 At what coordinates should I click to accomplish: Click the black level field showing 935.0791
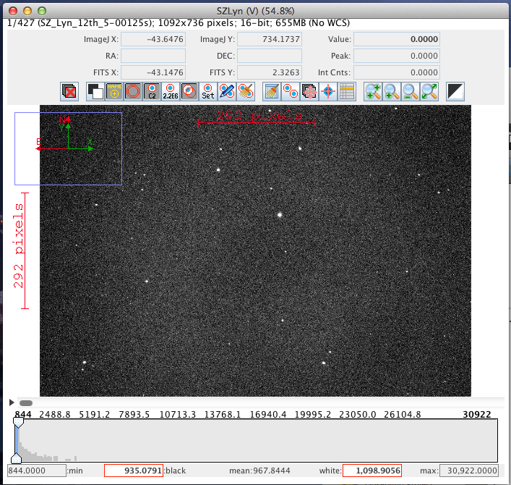pos(133,471)
